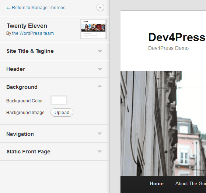This screenshot has height=193, width=206.
Task: Click the Twenty Eleven theme name
Action: (x=27, y=26)
